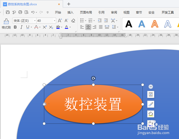This screenshot has width=179, height=139.
Task: Open the font settings dialog launcher
Action: click(75, 31)
